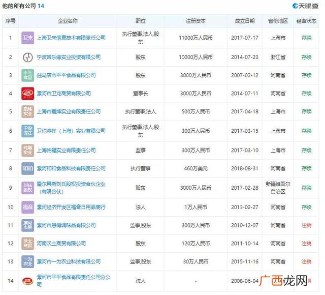Open 上海卫来信息技术有限责任公司 link
The height and width of the screenshot is (295, 325).
(x=71, y=38)
